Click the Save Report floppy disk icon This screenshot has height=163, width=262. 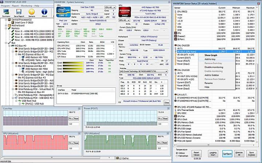click(19, 12)
